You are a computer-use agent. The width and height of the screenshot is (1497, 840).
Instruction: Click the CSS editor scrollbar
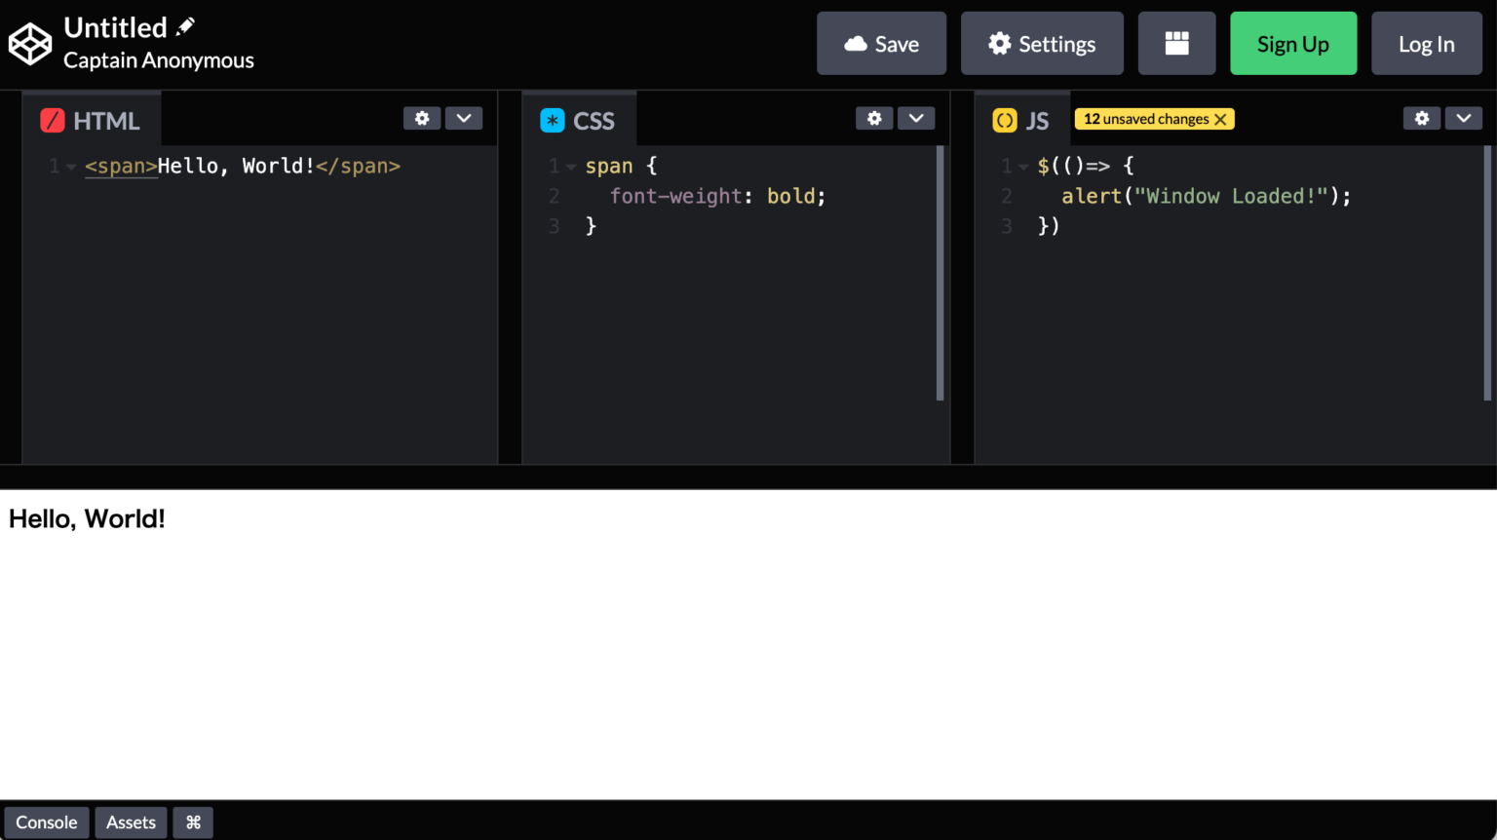point(939,273)
